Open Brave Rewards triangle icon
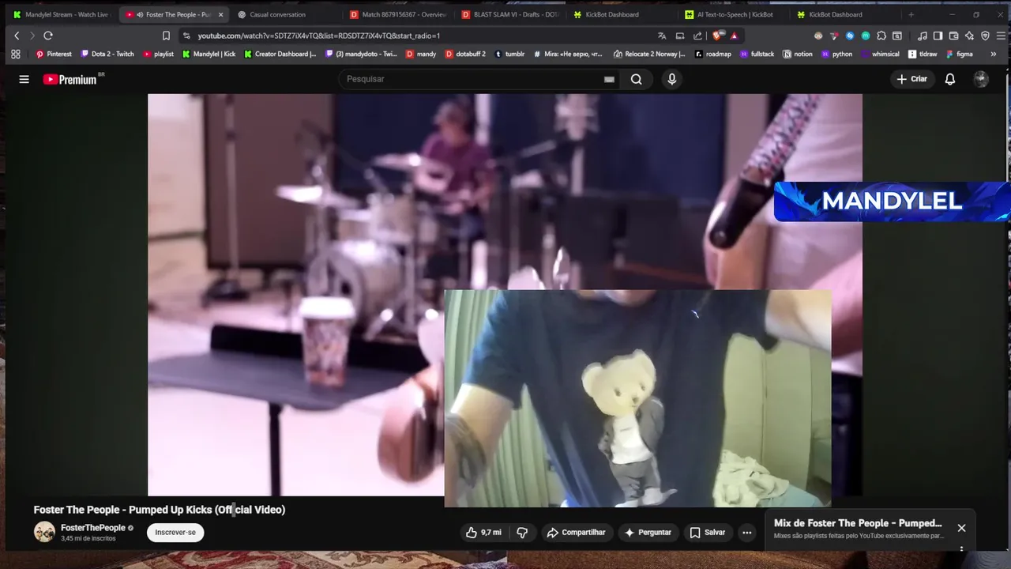The height and width of the screenshot is (569, 1011). coord(734,36)
